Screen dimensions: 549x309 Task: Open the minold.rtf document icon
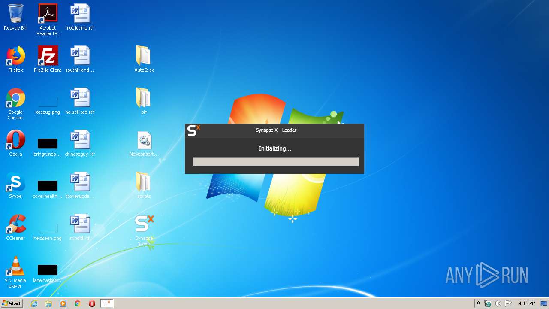coord(80,227)
